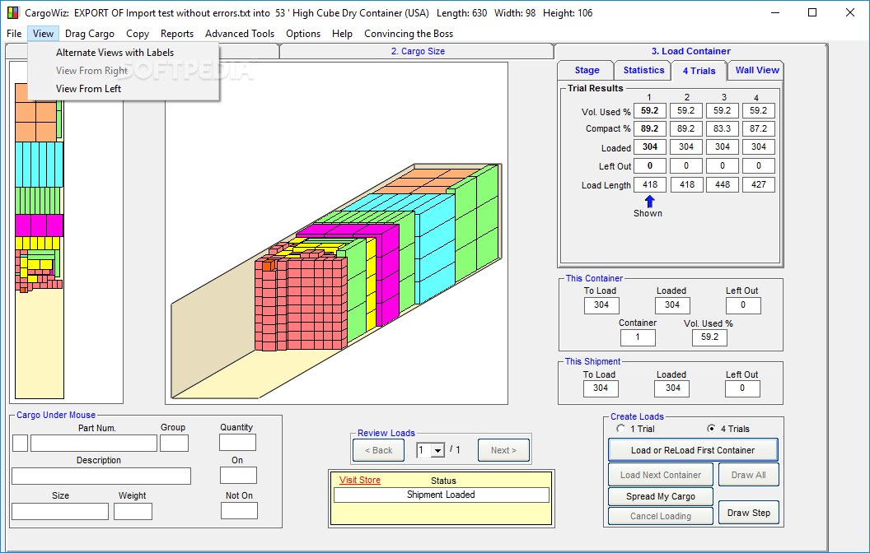Click the Not On input field

point(239,510)
